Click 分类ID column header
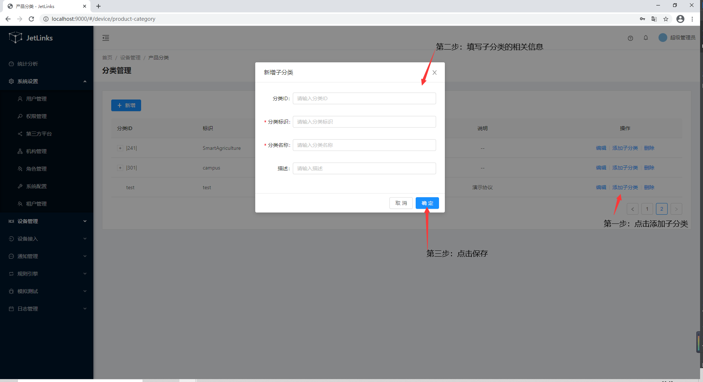This screenshot has height=382, width=703. pyautogui.click(x=125, y=128)
